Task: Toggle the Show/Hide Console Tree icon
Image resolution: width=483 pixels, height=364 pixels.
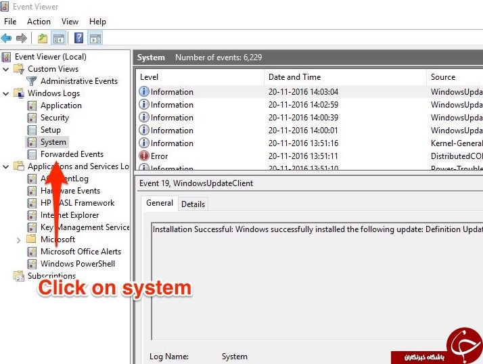Action: (59, 38)
